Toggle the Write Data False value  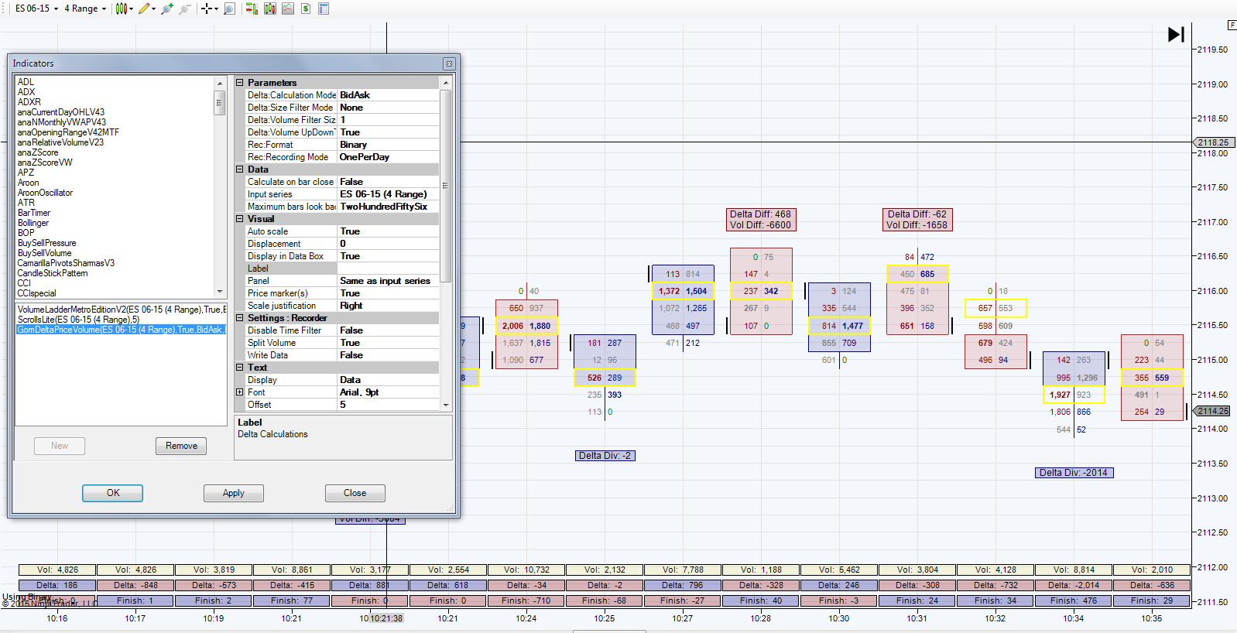[x=389, y=355]
